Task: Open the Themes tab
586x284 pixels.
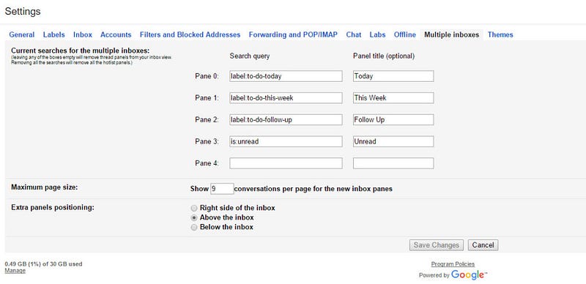Action: [x=500, y=34]
